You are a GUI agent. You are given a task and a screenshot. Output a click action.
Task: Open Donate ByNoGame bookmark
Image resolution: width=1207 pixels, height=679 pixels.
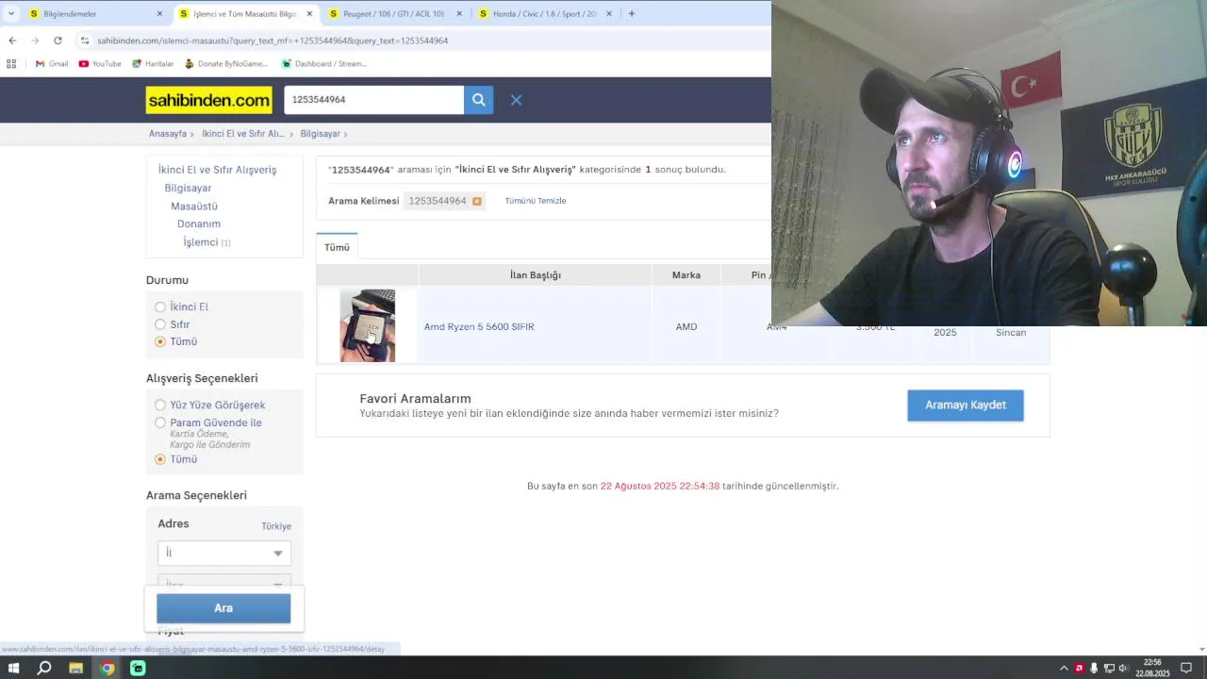coord(226,64)
